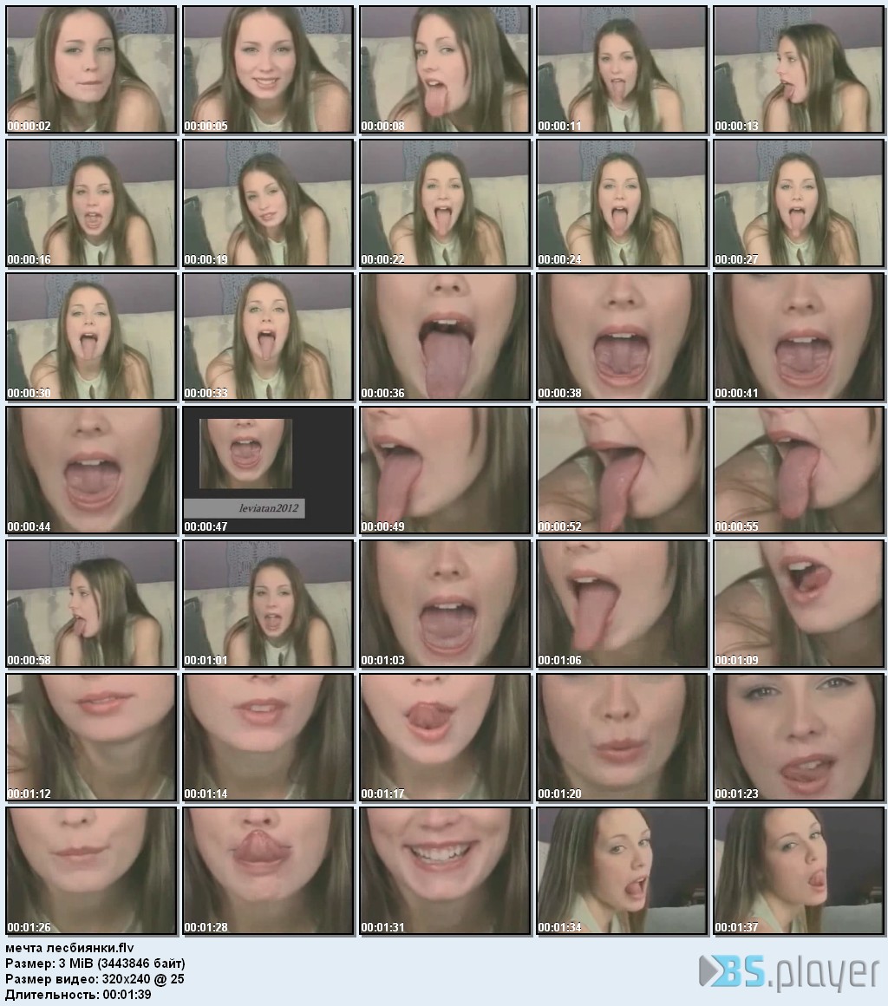Image resolution: width=888 pixels, height=1006 pixels.
Task: Open the frame timestamped 00:00:05
Action: coord(269,69)
